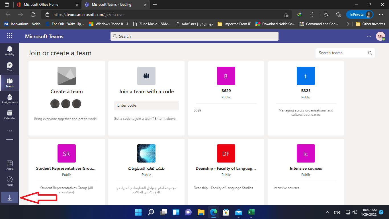The image size is (389, 219).
Task: Open Windows Start menu
Action: point(138,212)
